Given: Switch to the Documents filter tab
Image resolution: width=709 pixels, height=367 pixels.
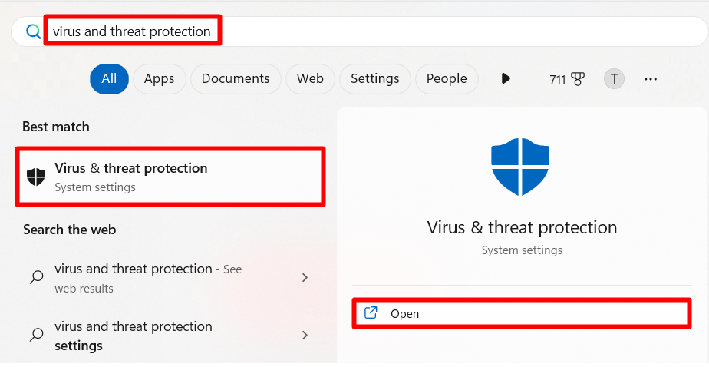Looking at the screenshot, I should 236,79.
